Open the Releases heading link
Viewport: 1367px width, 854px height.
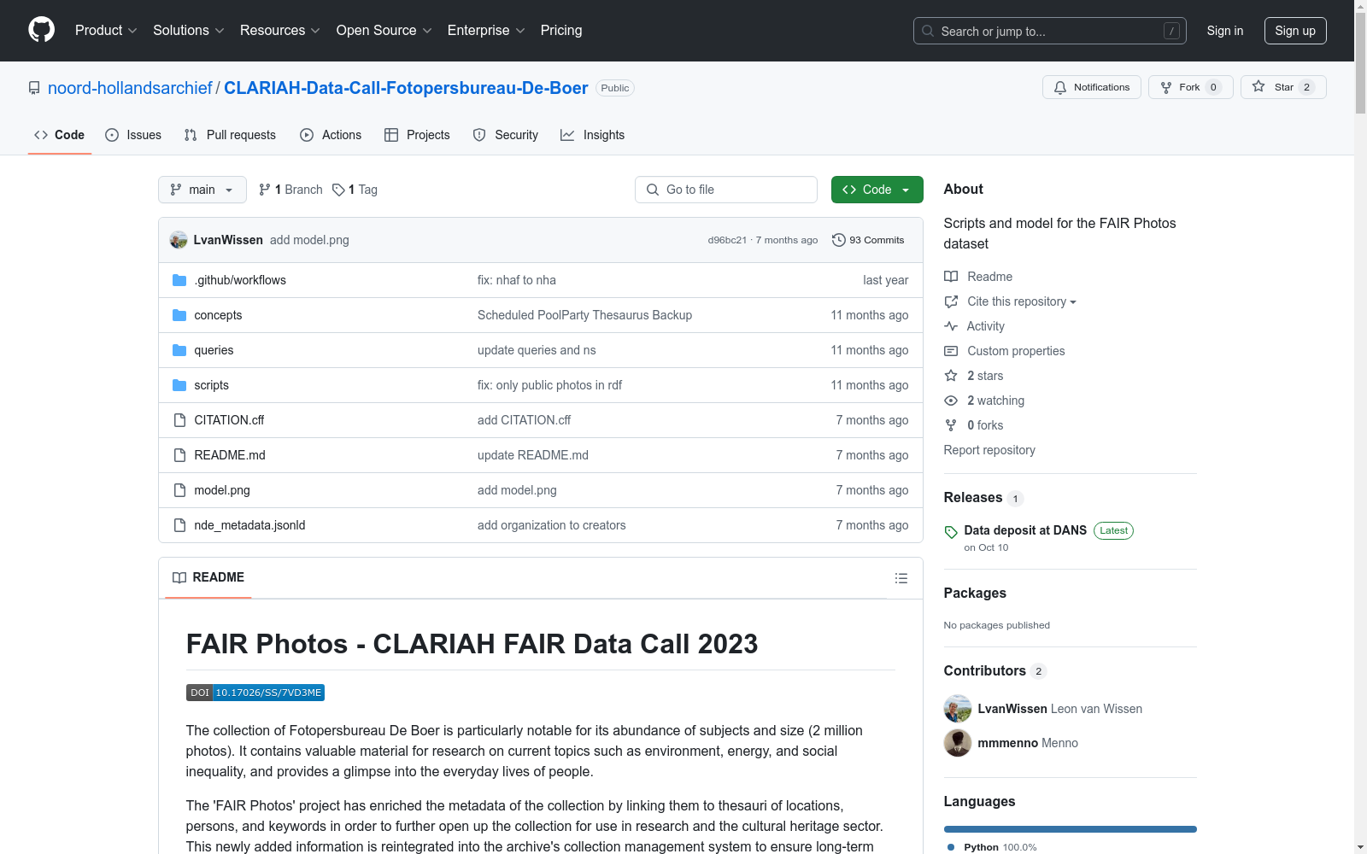tap(973, 497)
